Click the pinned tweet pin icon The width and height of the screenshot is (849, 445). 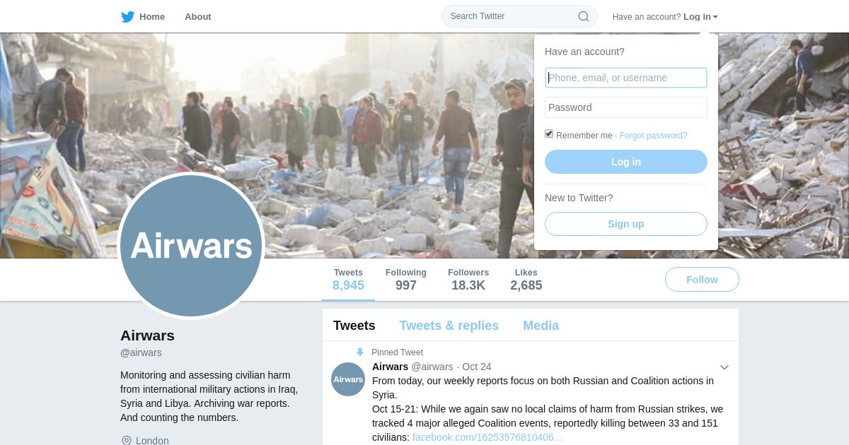pyautogui.click(x=359, y=352)
